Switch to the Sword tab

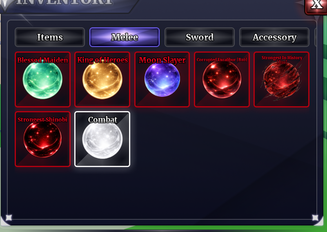pos(200,37)
